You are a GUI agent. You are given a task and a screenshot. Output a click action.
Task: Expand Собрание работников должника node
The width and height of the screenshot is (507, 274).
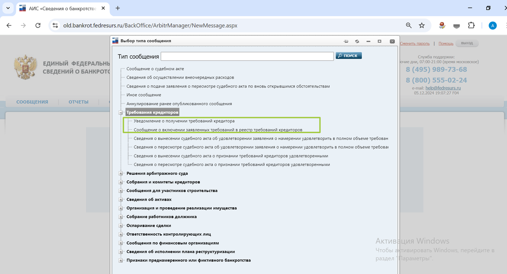pos(120,217)
